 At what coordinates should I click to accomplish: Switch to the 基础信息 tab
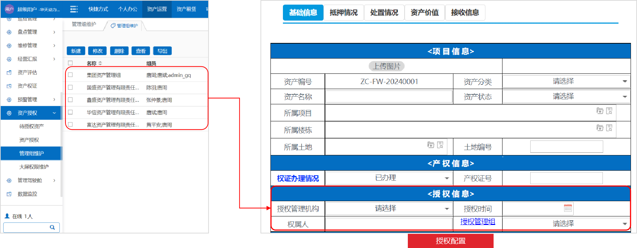coord(303,12)
